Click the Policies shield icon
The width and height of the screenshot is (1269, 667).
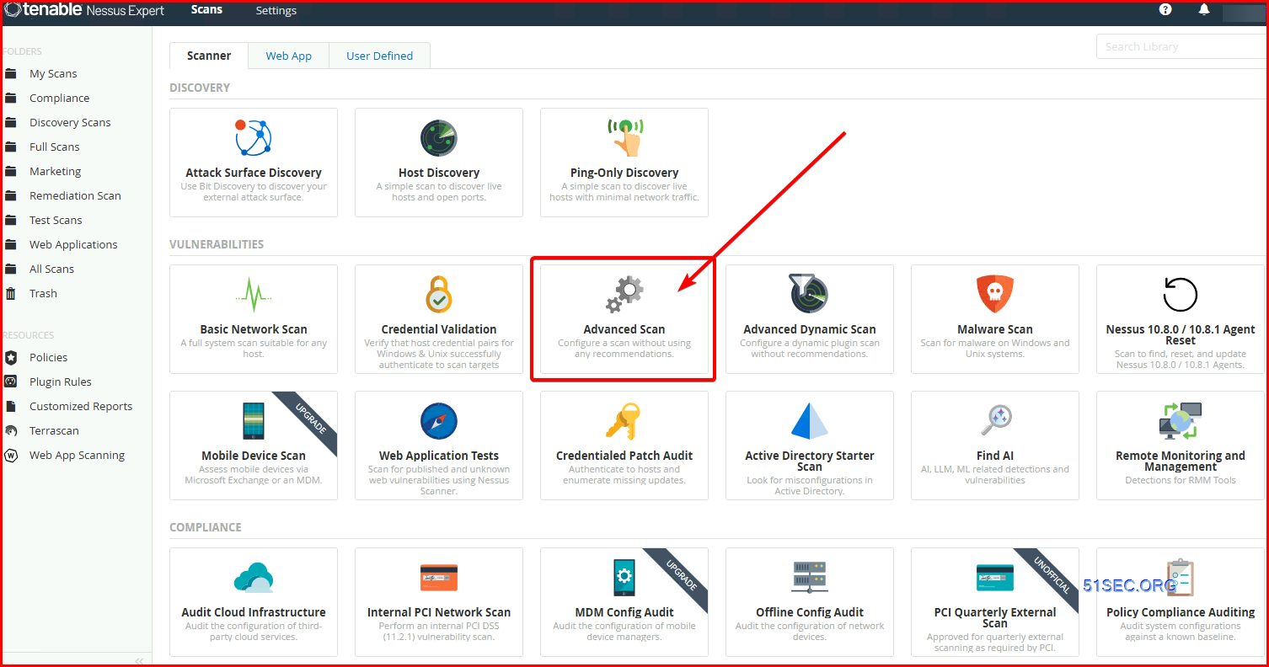click(11, 357)
